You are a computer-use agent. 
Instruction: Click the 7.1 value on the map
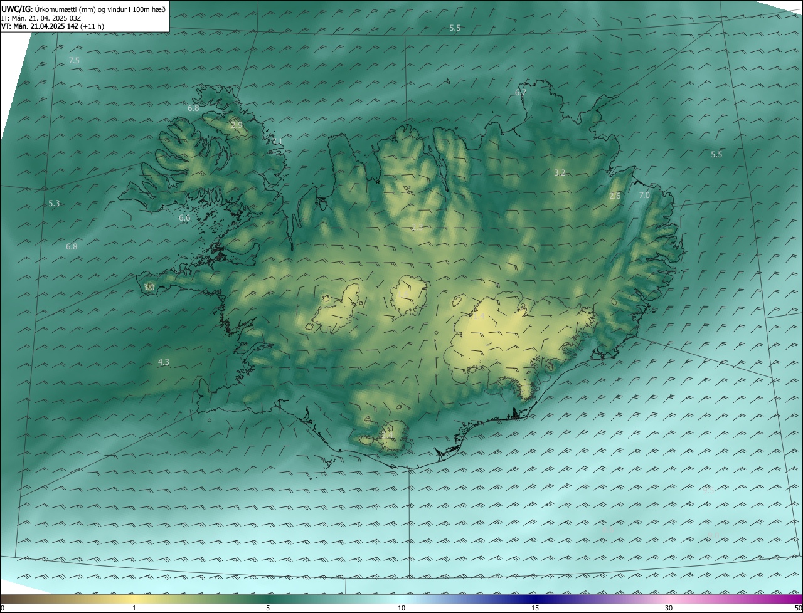(x=277, y=142)
